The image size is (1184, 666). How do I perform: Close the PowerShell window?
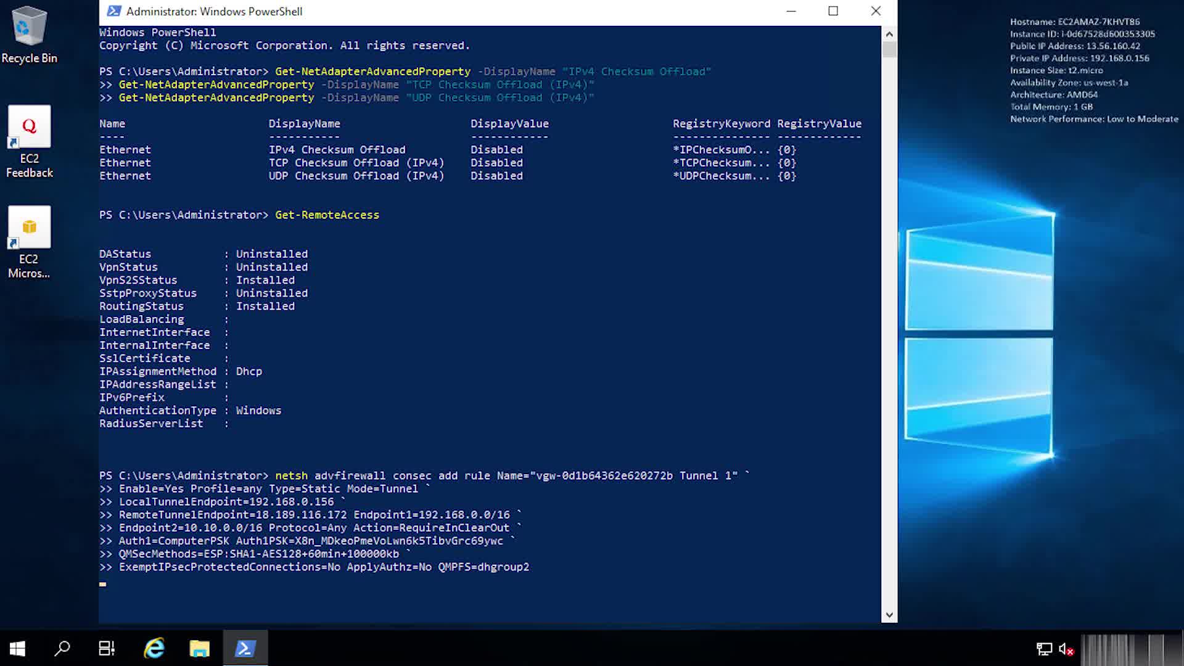coord(876,11)
